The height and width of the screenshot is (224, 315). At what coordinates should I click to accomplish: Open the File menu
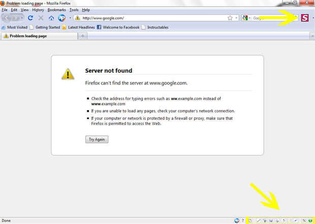(x=5, y=10)
